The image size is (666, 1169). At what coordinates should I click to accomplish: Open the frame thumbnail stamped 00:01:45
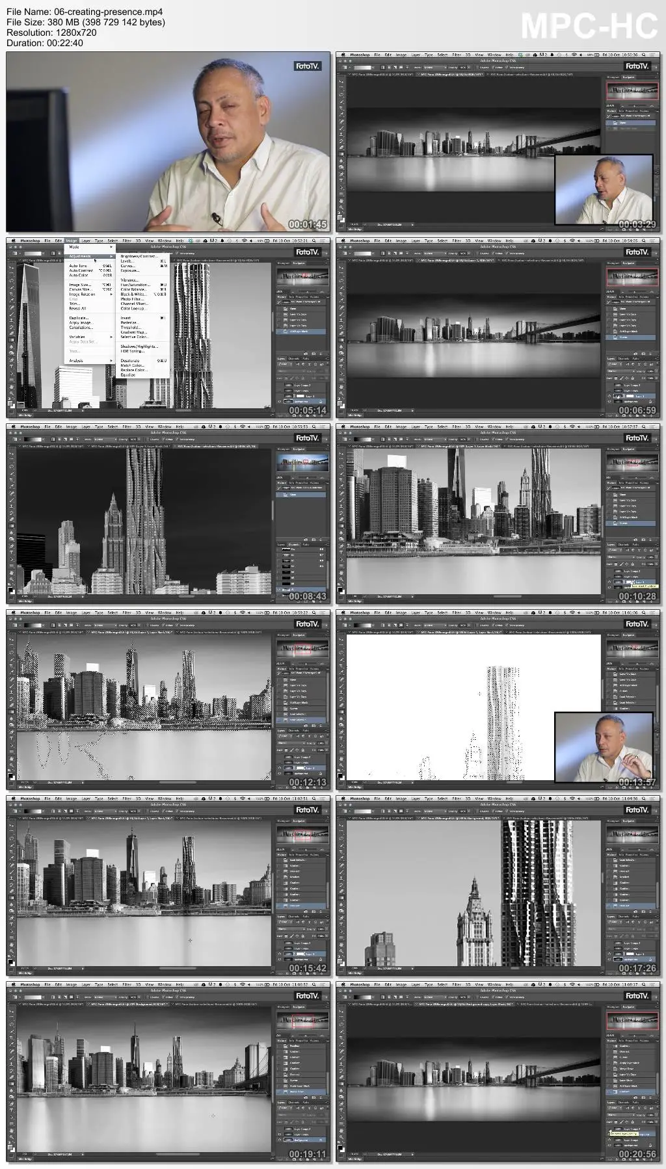coord(168,142)
